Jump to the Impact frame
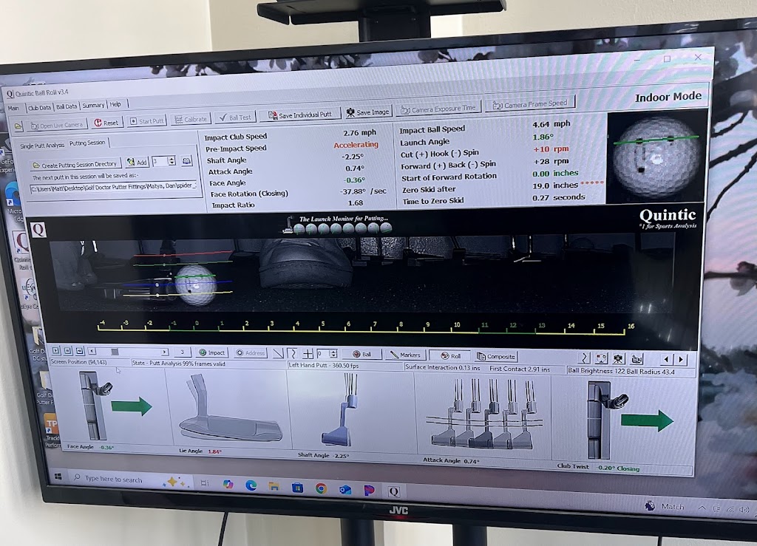The image size is (757, 546). click(213, 353)
